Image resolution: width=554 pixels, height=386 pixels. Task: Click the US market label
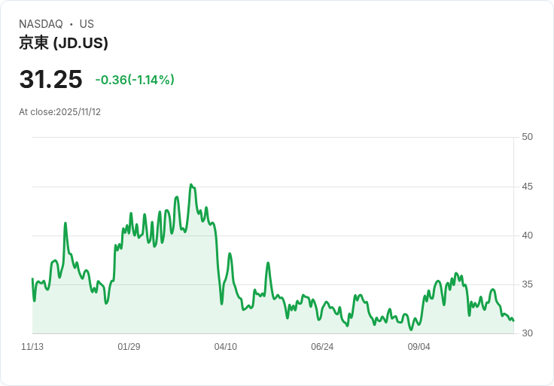click(x=87, y=24)
